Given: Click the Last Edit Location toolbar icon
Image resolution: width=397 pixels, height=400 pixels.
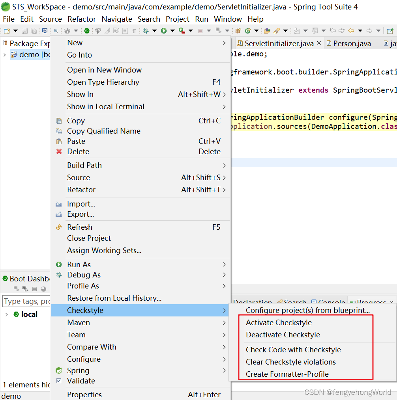Looking at the screenshot, I should pos(333,31).
